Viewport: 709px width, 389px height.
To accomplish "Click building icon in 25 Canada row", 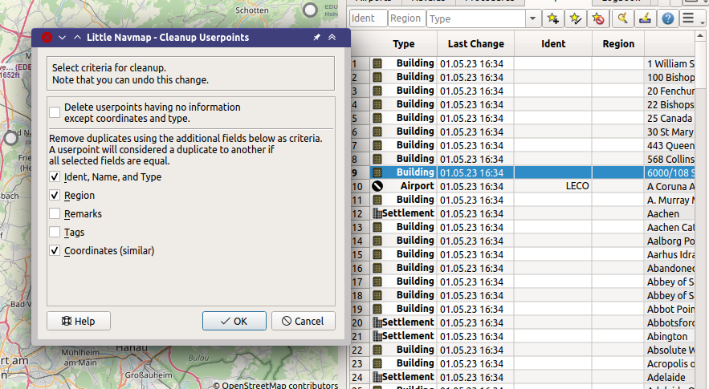I will pos(377,118).
